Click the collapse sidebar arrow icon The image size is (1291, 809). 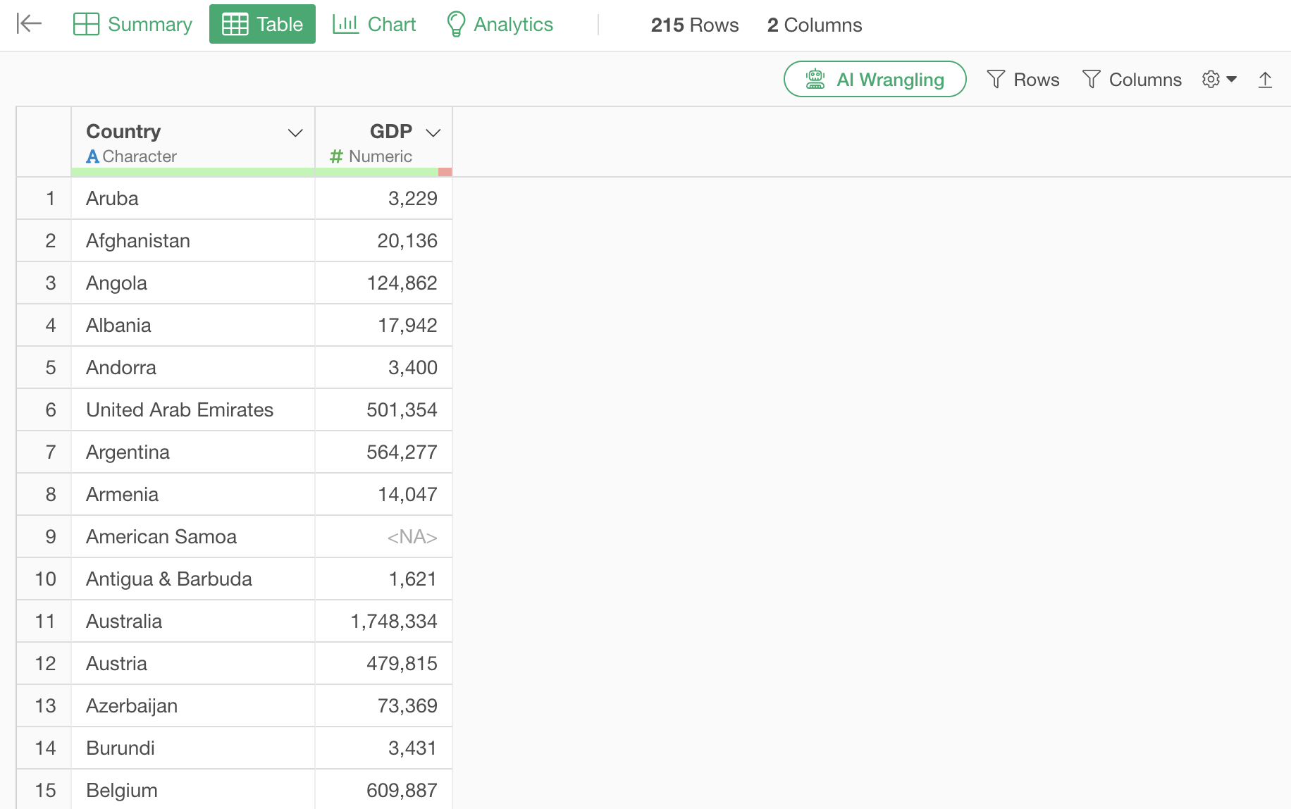pyautogui.click(x=29, y=24)
